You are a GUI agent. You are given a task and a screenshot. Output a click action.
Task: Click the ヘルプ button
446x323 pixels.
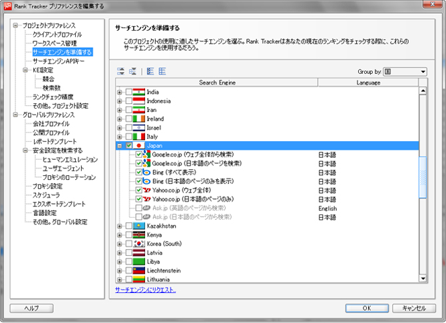31,308
